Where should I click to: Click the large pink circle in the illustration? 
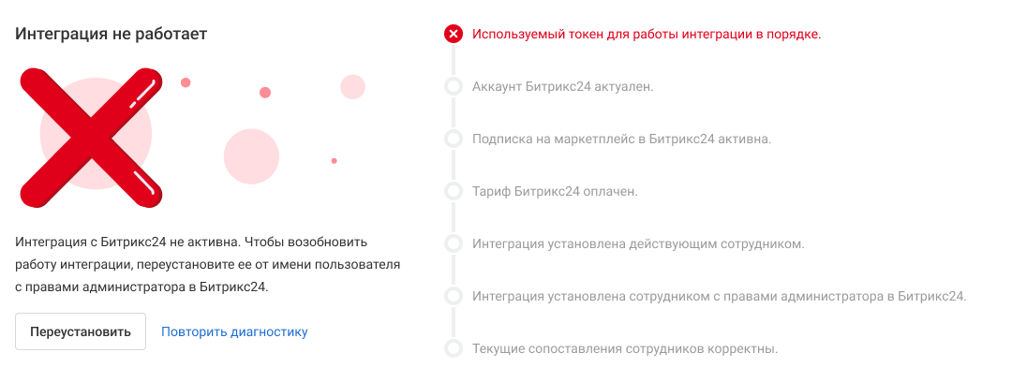click(252, 156)
